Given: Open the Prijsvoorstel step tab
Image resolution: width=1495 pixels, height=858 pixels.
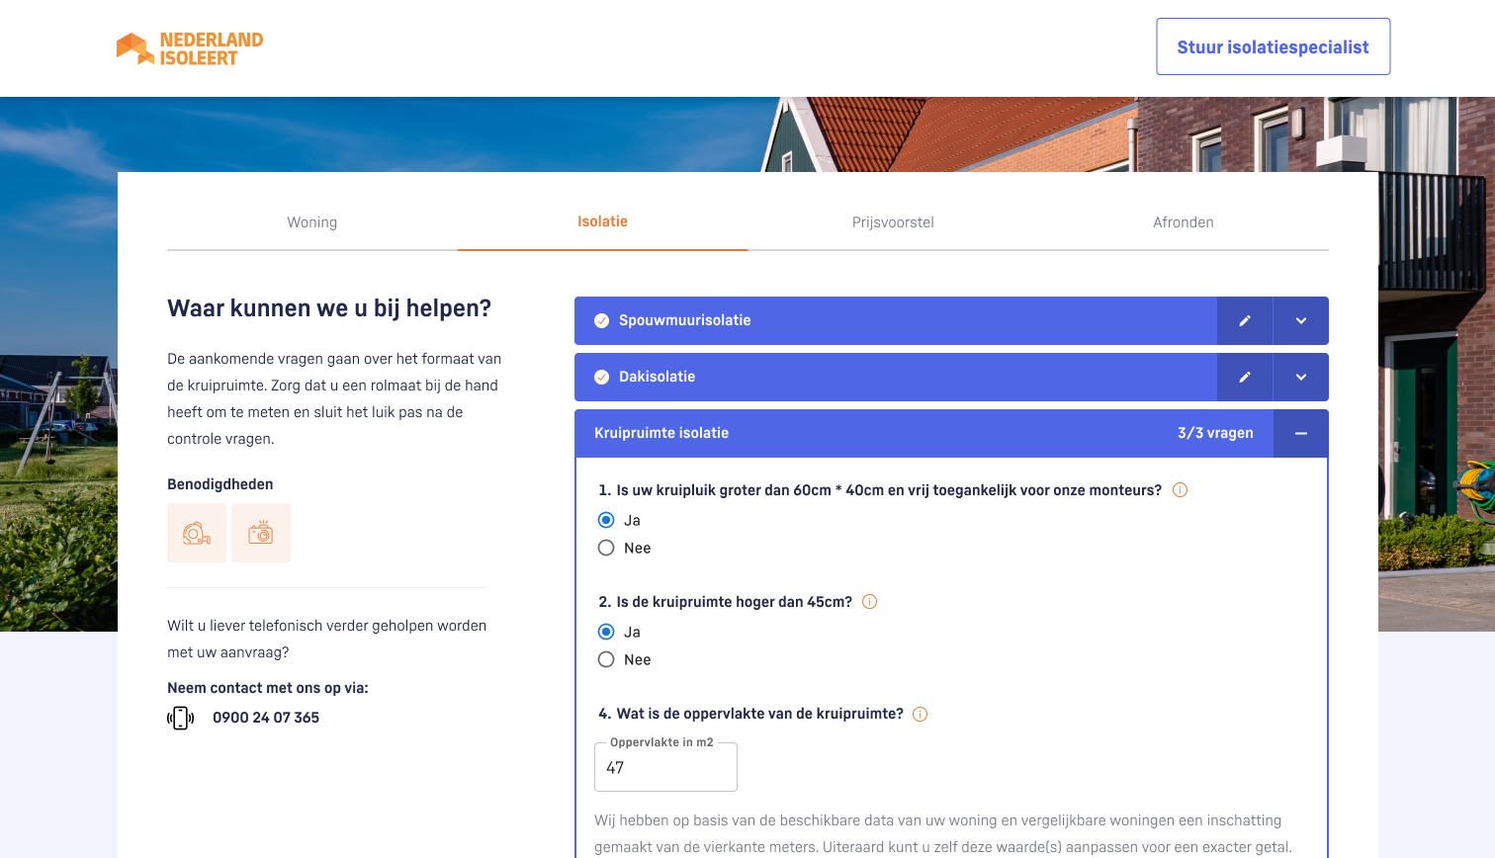Looking at the screenshot, I should click(x=893, y=222).
